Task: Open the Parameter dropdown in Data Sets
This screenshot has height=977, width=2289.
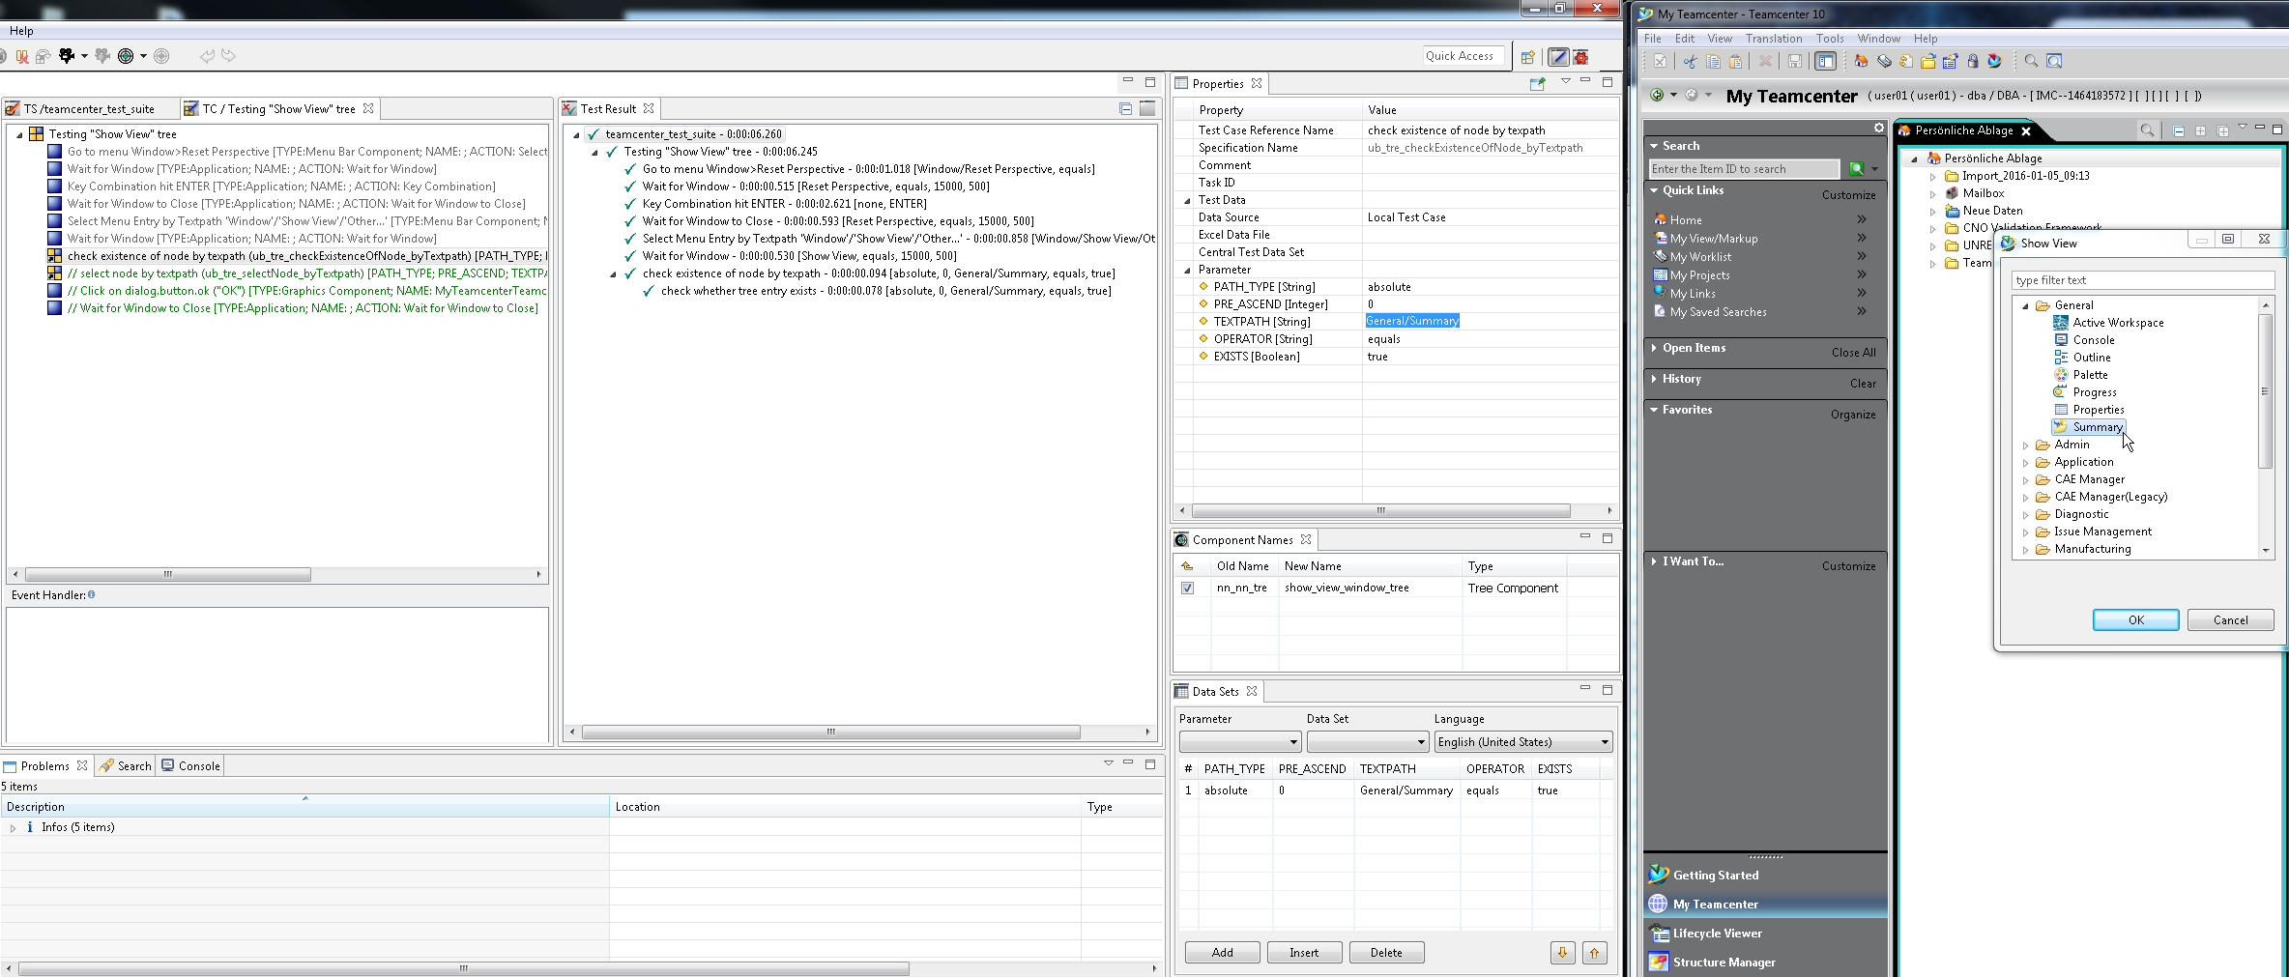Action: [1239, 742]
